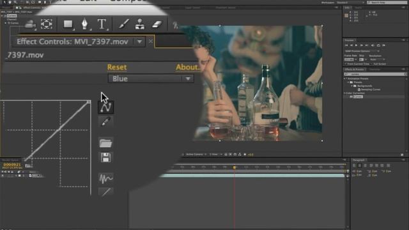Select the Curves effect in Effects list
This screenshot has height=230, width=409.
(358, 96)
